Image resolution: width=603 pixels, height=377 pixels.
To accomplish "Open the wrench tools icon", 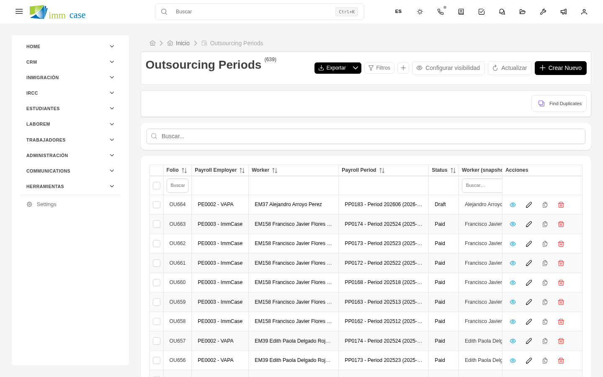I will click(x=543, y=12).
